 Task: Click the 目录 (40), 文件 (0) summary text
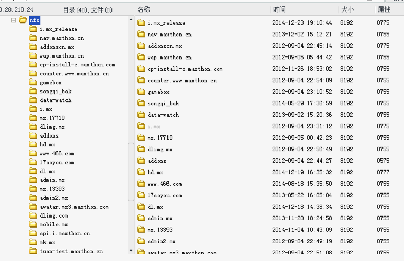pyautogui.click(x=87, y=10)
